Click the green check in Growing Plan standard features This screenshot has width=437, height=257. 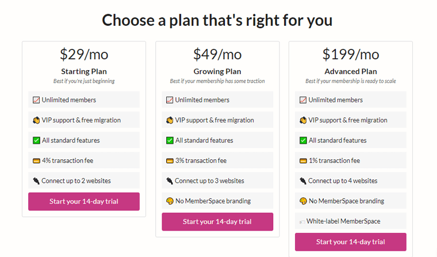coord(170,140)
